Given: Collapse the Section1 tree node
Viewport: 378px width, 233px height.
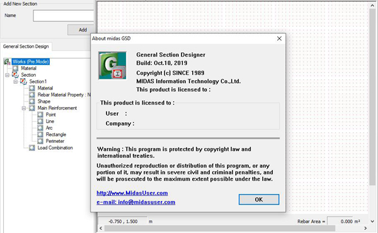Looking at the screenshot, I should tap(15, 82).
